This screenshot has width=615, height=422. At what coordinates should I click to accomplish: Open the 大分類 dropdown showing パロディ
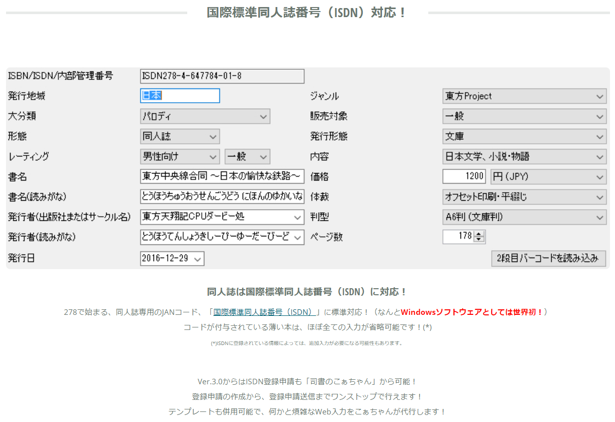click(x=205, y=116)
